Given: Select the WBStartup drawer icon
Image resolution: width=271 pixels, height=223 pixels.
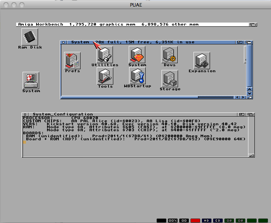Looking at the screenshot, I should tap(137, 76).
